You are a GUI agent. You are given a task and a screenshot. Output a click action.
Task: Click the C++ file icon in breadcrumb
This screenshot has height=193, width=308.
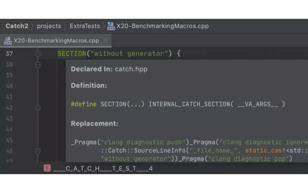[x=111, y=26]
